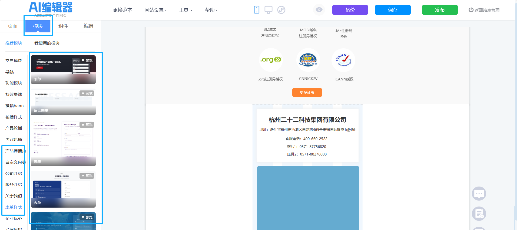Expand the 网站设置 dropdown menu
The image size is (517, 230).
pos(155,10)
